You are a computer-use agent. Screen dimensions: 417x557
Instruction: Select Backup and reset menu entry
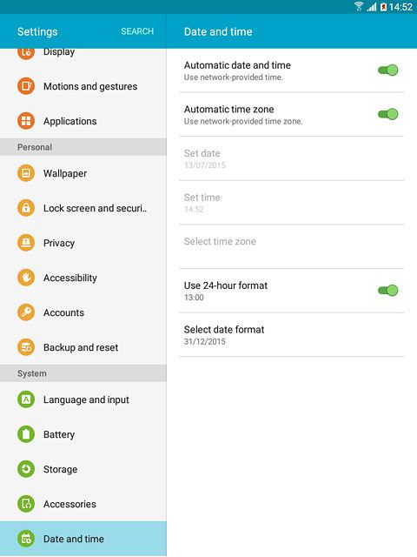click(83, 347)
